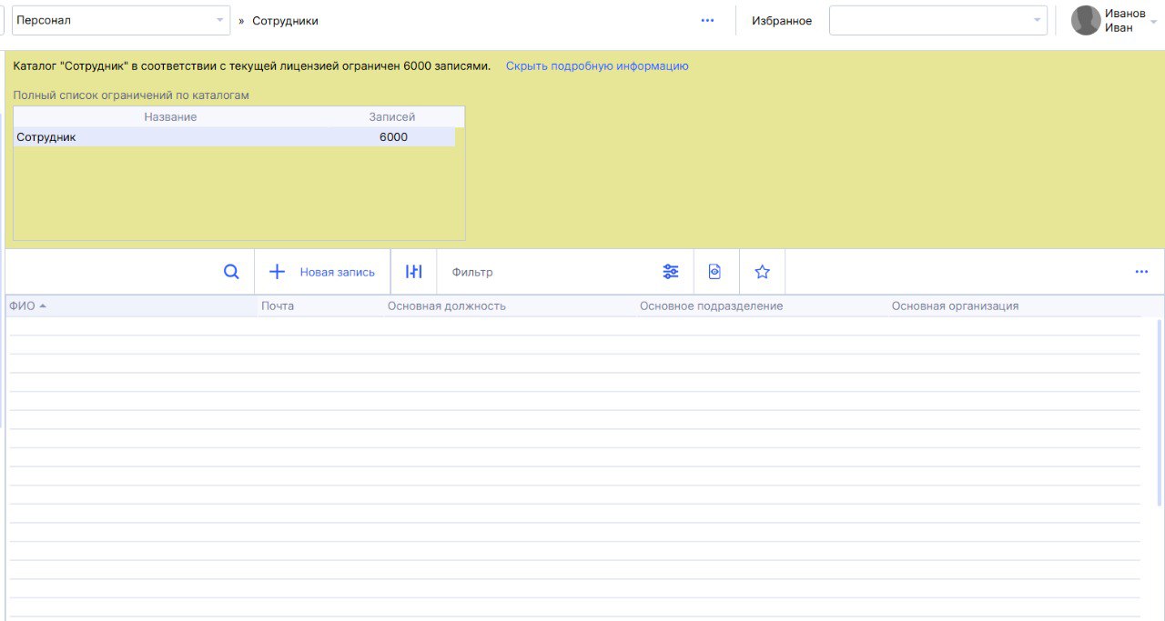Click the Фильтр input field
This screenshot has height=621, width=1165.
pos(546,272)
